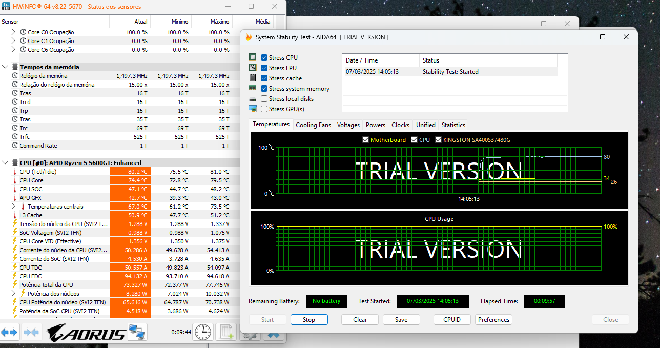Click the percent icon beside Stress FPU
Image resolution: width=660 pixels, height=348 pixels.
tap(253, 68)
